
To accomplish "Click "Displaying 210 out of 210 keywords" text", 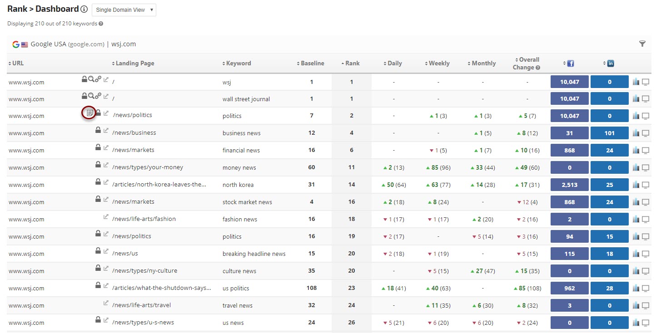I will click(52, 24).
